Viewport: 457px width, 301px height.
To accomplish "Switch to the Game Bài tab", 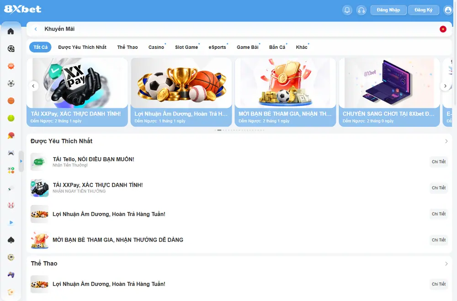I will pos(247,47).
